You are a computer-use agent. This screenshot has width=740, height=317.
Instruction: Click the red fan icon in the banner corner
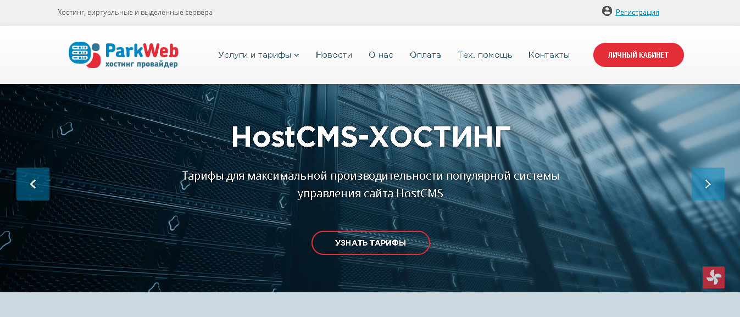click(713, 277)
